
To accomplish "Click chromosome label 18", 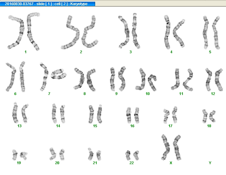I will 209,126.
